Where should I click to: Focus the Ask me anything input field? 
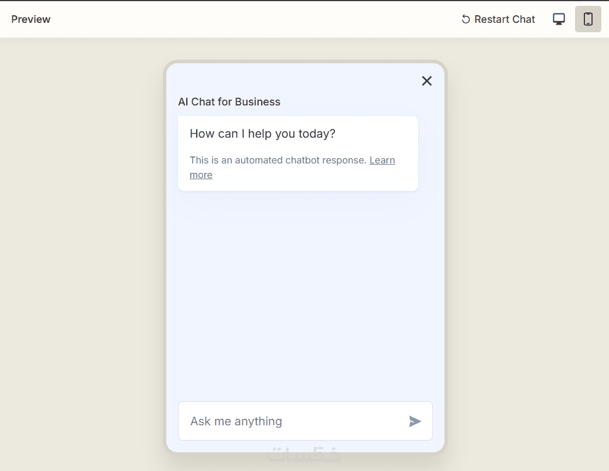[x=293, y=421]
